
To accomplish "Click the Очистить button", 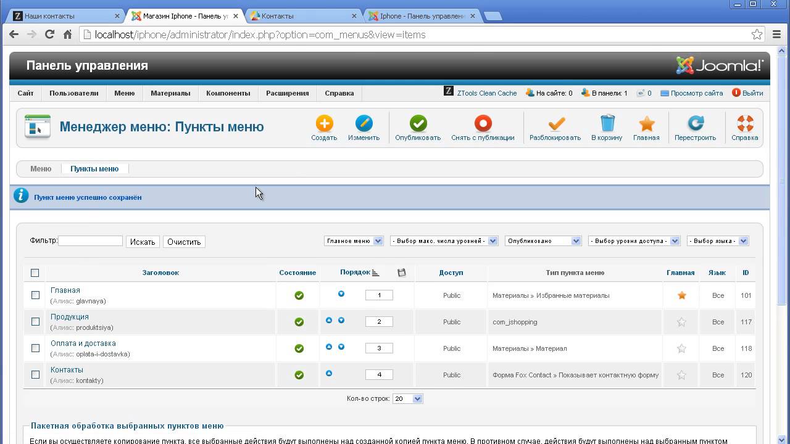I will tap(184, 242).
